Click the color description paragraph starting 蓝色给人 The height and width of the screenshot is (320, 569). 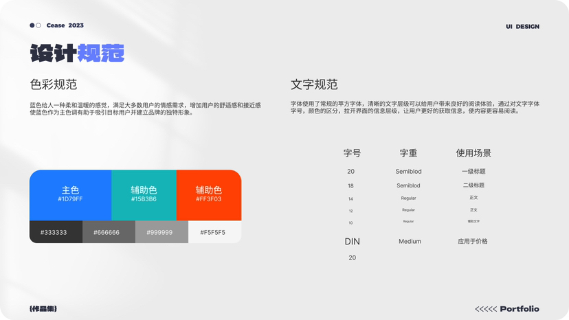145,109
